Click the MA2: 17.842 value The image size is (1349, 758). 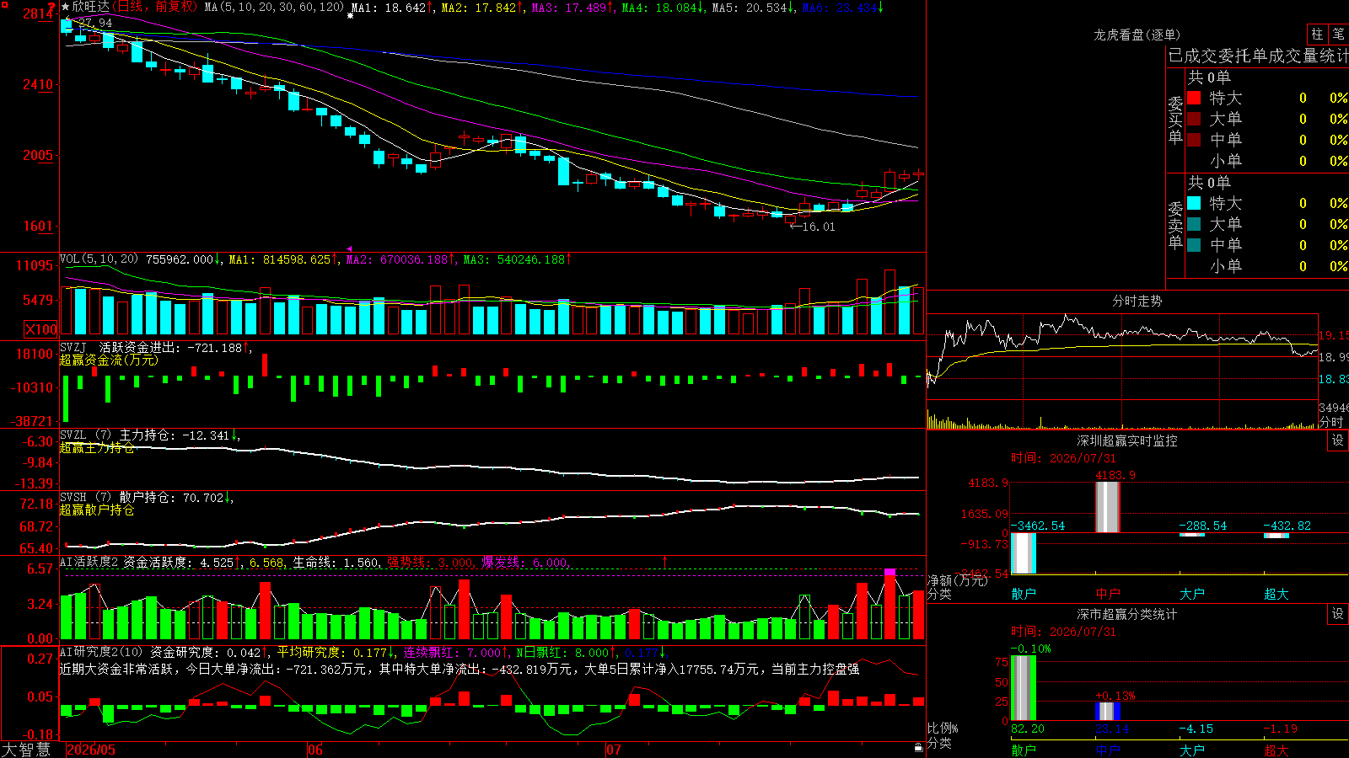pos(482,8)
